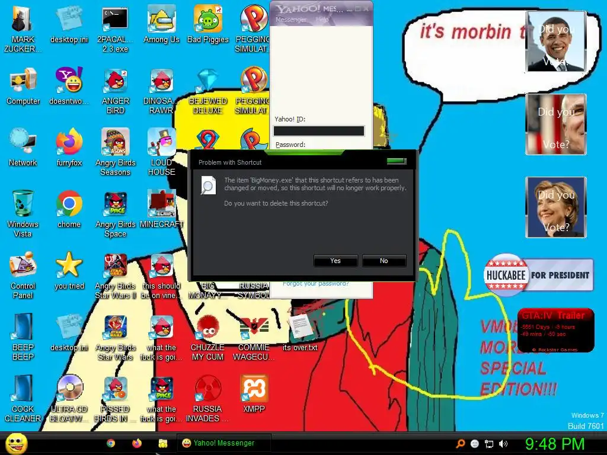Open the Control Panel desktop icon
This screenshot has height=455, width=607.
click(x=23, y=275)
